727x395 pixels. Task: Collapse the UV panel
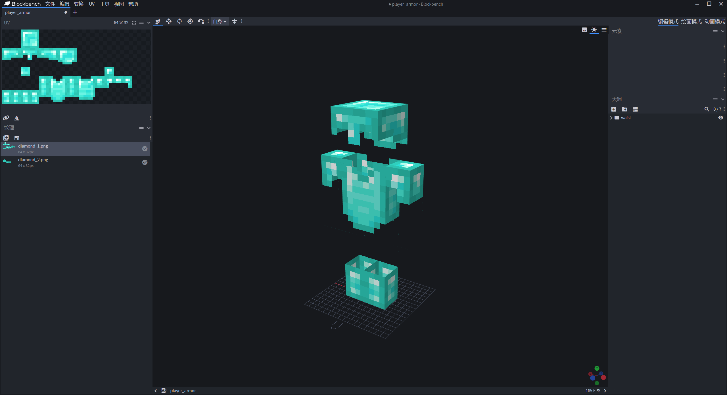coord(149,23)
